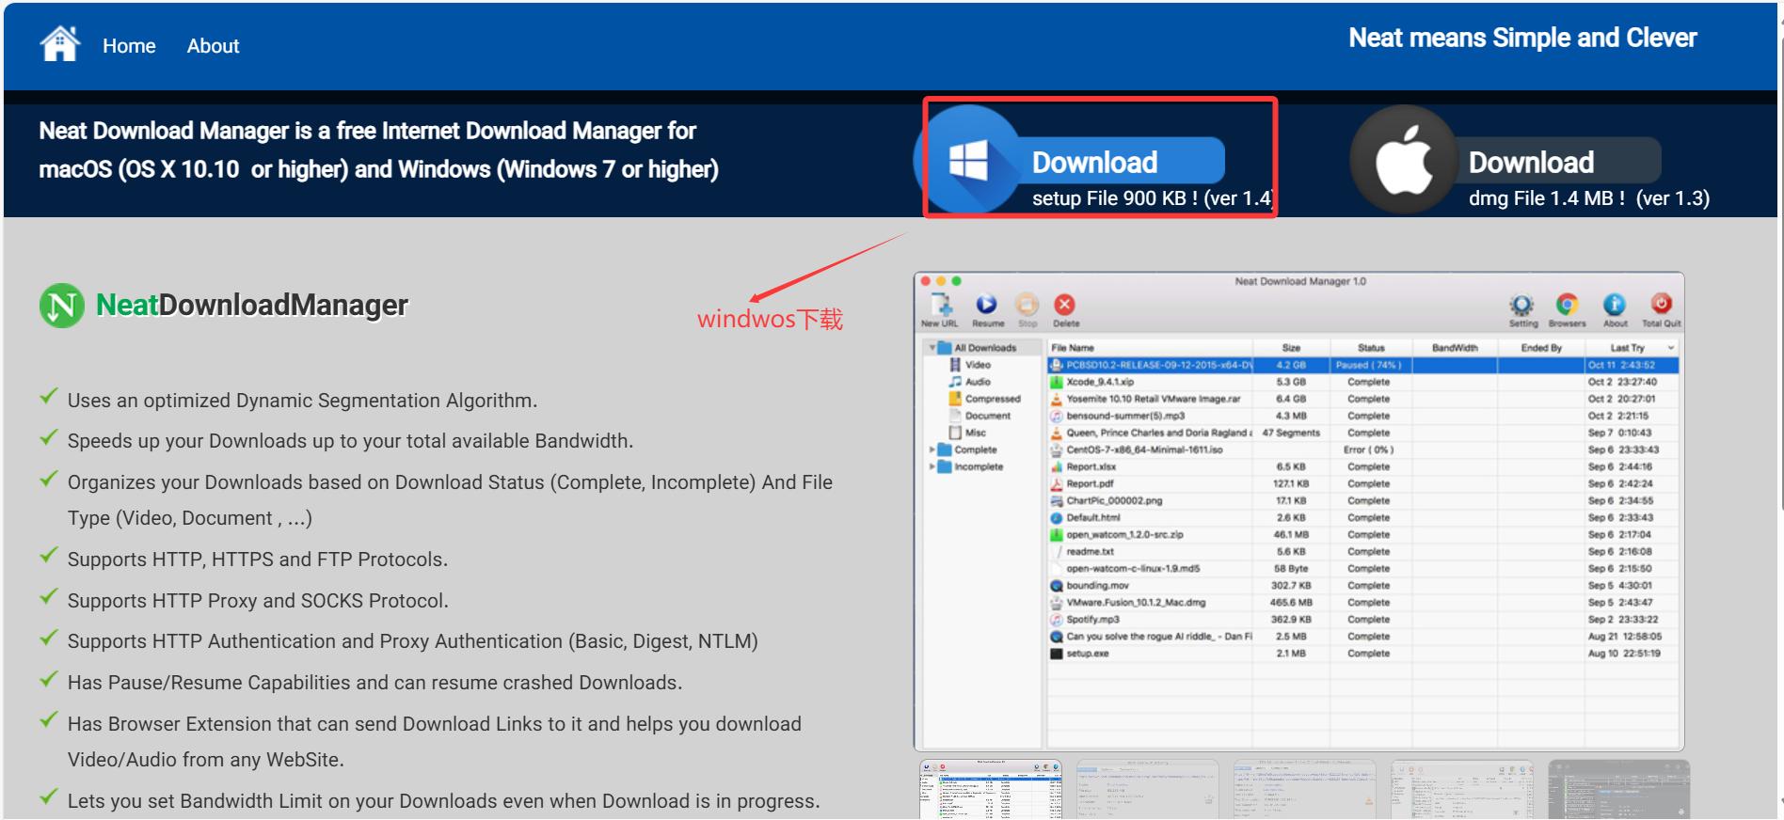This screenshot has height=820, width=1784.
Task: Click the Status column header
Action: (x=1371, y=348)
